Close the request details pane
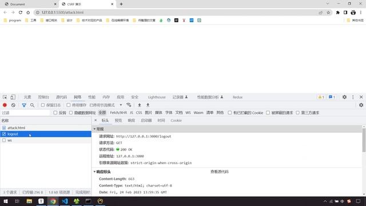366x206 pixels. pyautogui.click(x=96, y=120)
